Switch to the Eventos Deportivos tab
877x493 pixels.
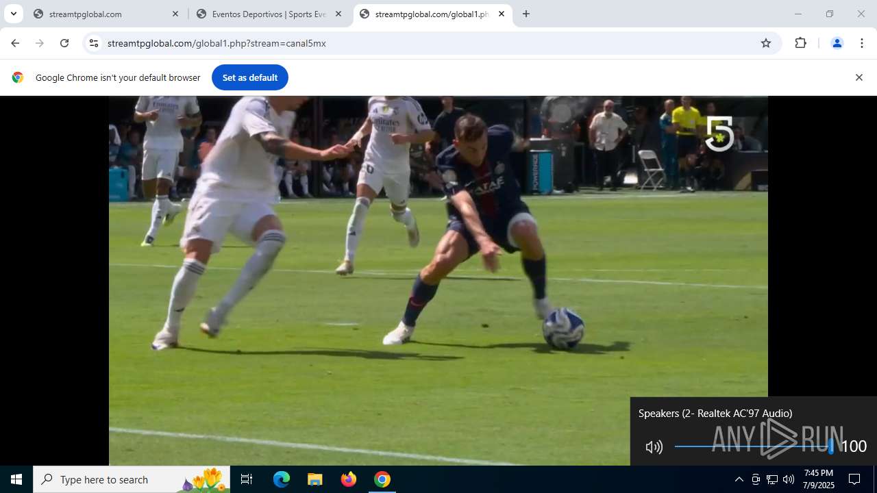(x=269, y=14)
